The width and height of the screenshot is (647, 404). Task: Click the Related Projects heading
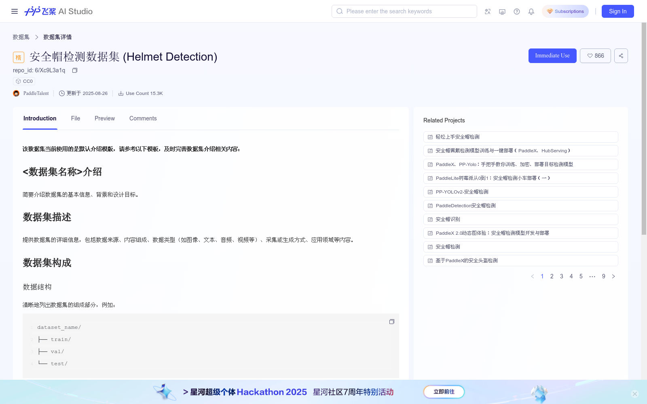[444, 120]
